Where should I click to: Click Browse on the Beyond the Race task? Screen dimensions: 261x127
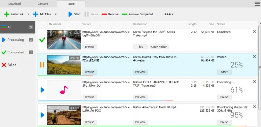90,47
